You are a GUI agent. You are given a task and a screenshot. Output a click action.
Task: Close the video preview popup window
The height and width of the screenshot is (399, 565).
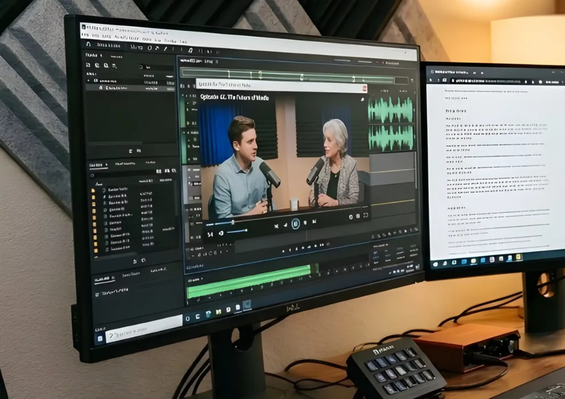(x=364, y=88)
